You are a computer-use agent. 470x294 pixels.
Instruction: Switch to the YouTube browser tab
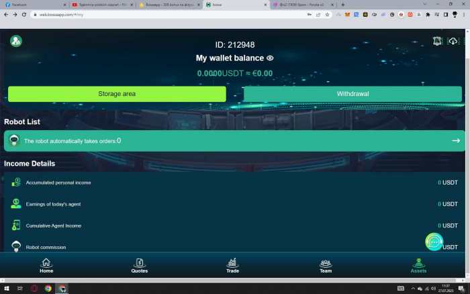pos(101,5)
